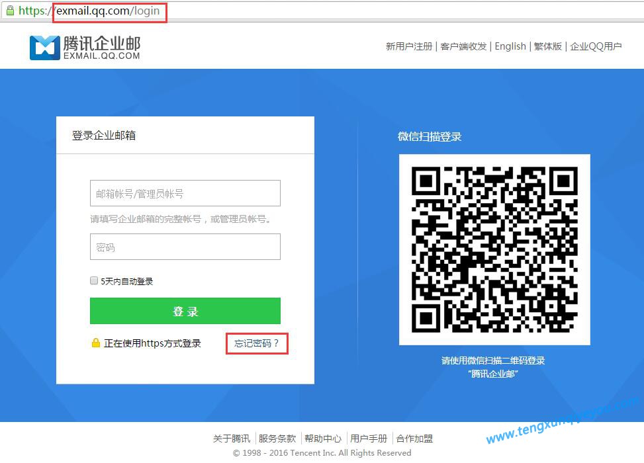The height and width of the screenshot is (463, 644).
Task: Focus the 邮箱帐号/管理员帐号 input field
Action: tap(185, 193)
